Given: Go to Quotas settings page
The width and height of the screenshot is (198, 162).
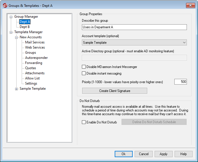Looking at the screenshot, I should pos(31,68).
